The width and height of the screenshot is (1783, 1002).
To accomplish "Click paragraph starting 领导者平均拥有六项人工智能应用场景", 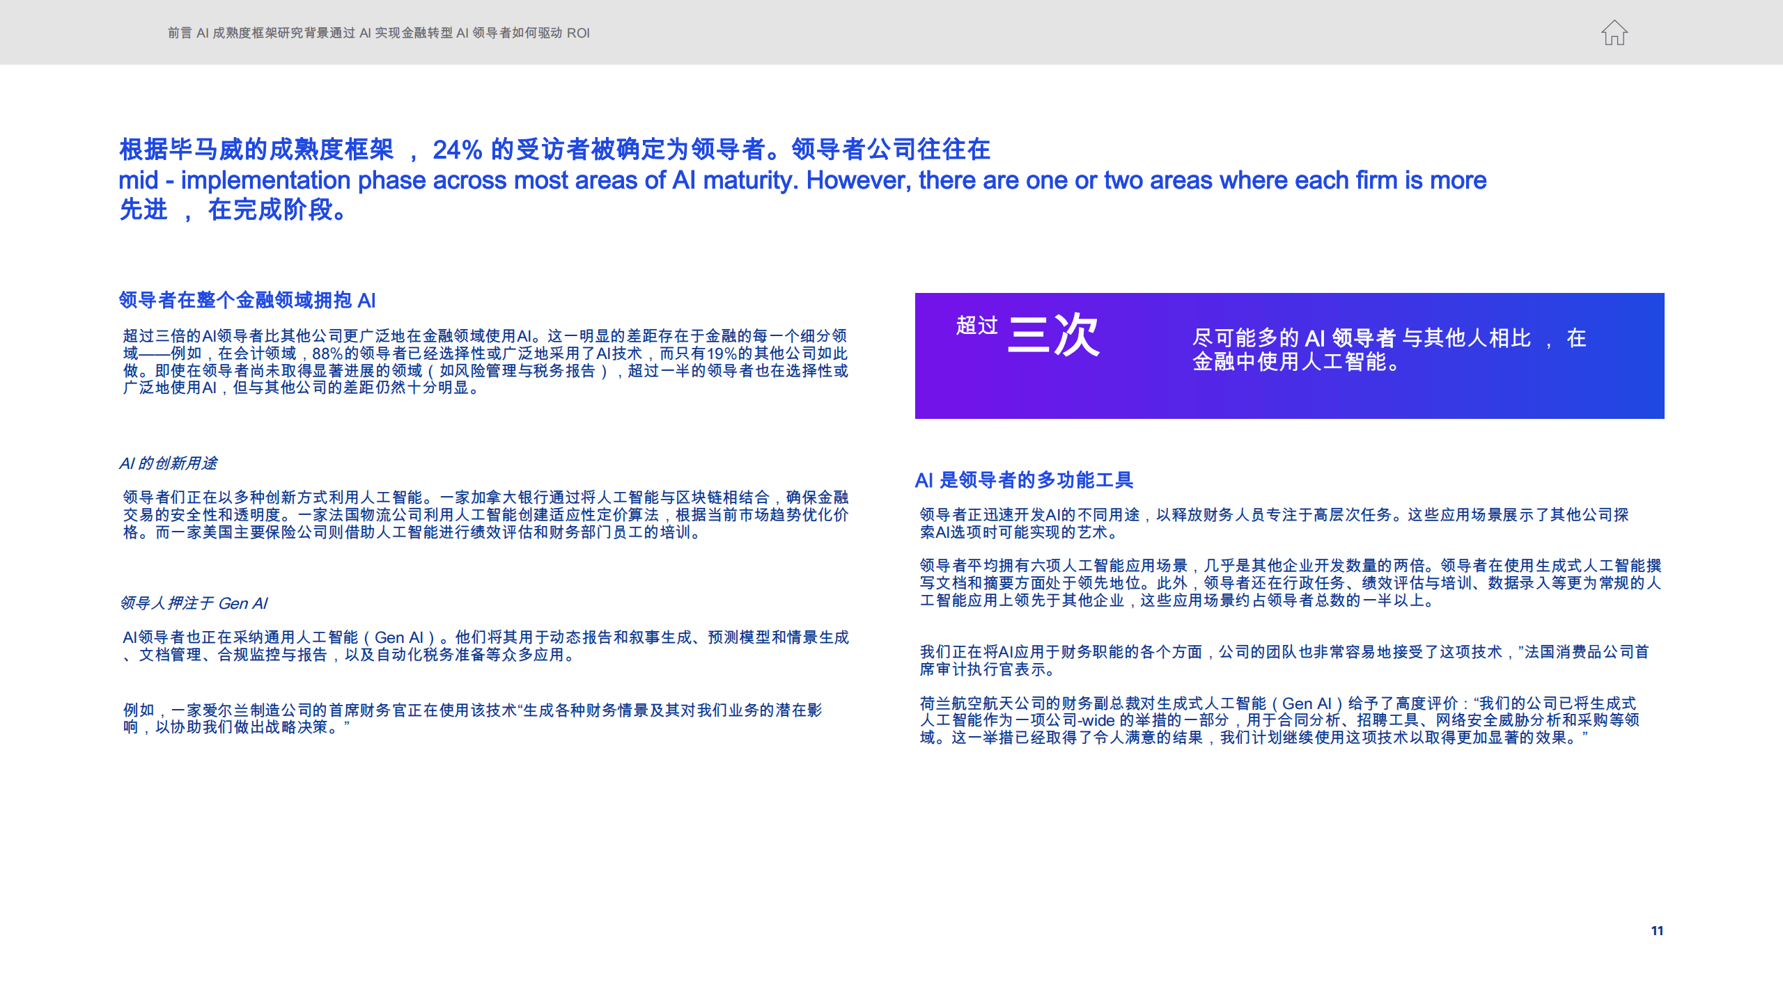I will 1289,583.
